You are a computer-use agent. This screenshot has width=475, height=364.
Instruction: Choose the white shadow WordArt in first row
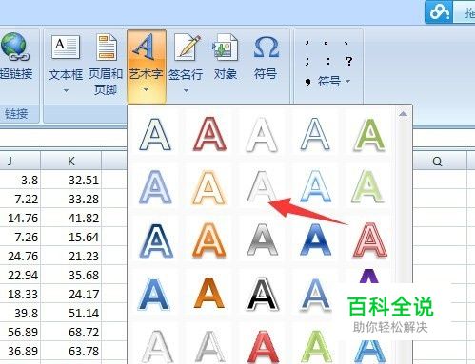262,135
